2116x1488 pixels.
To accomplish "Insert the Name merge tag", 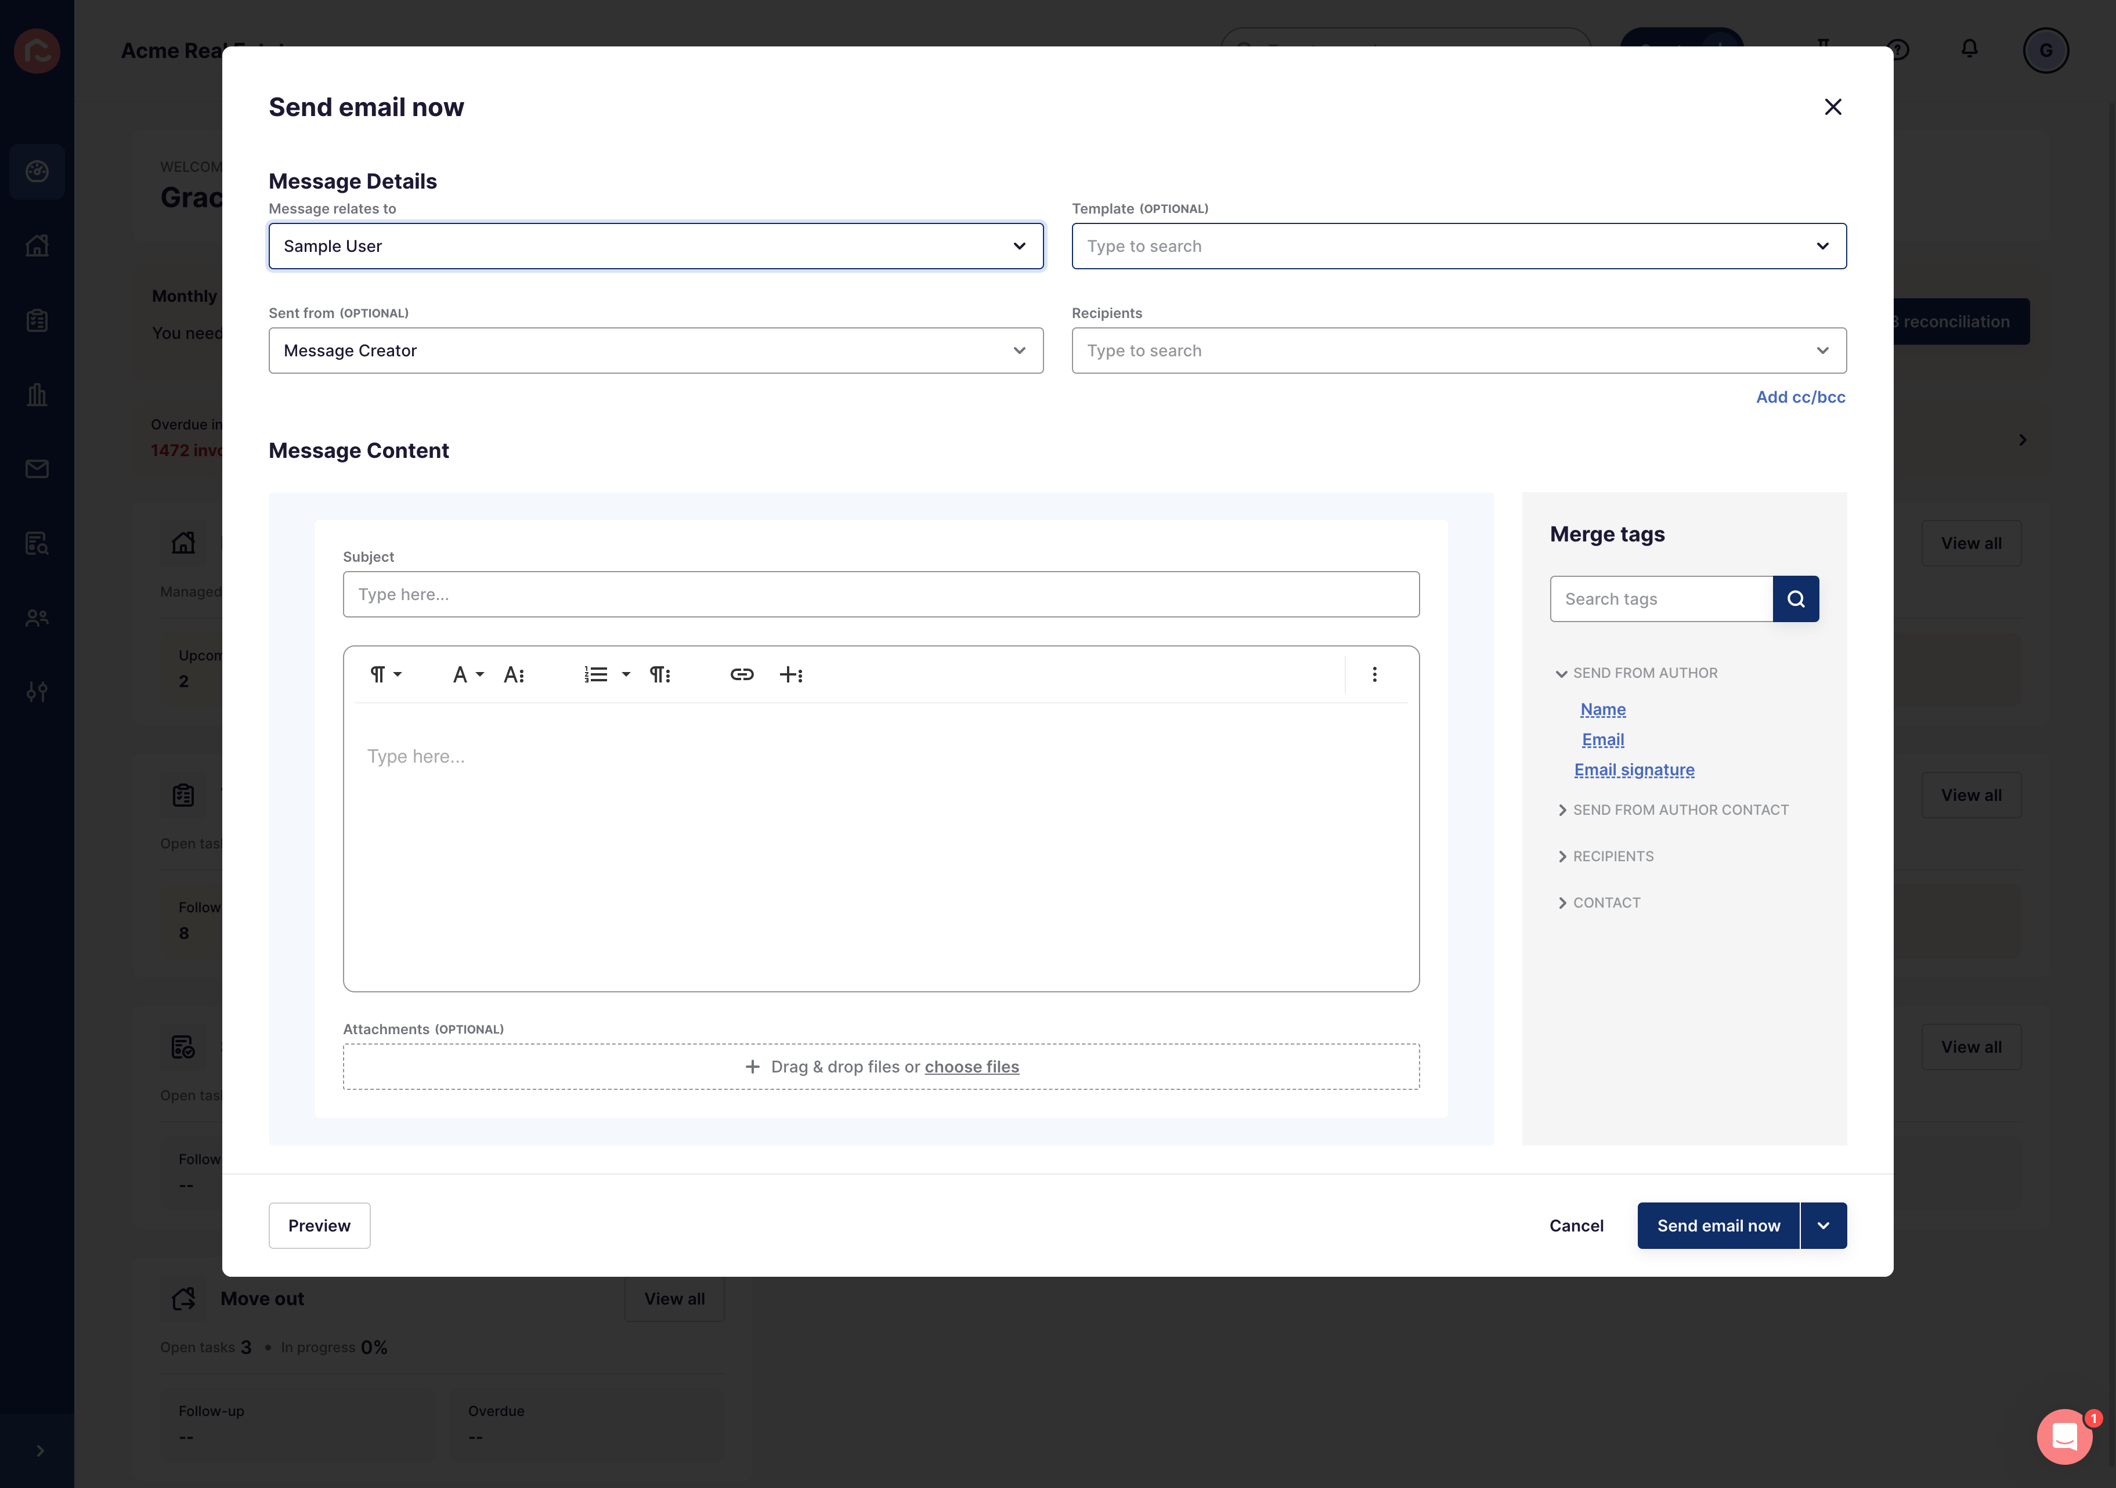I will click(1602, 709).
